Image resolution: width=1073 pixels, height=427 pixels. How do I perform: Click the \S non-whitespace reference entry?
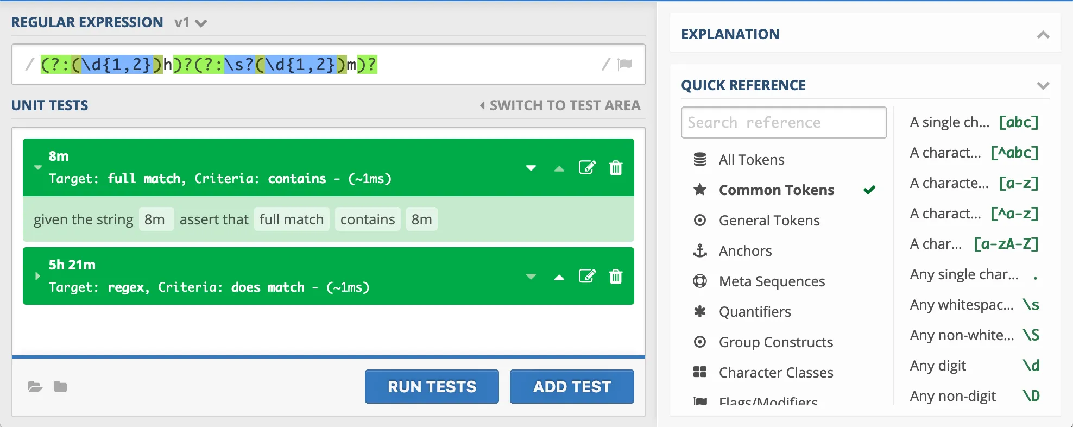[974, 335]
